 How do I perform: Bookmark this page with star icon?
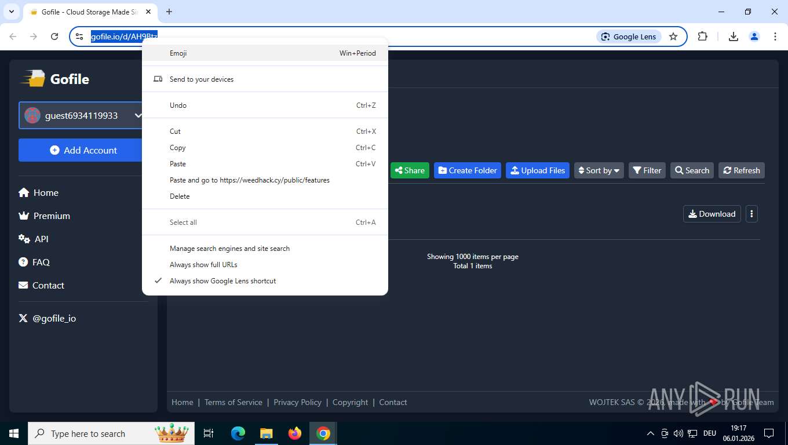click(673, 37)
